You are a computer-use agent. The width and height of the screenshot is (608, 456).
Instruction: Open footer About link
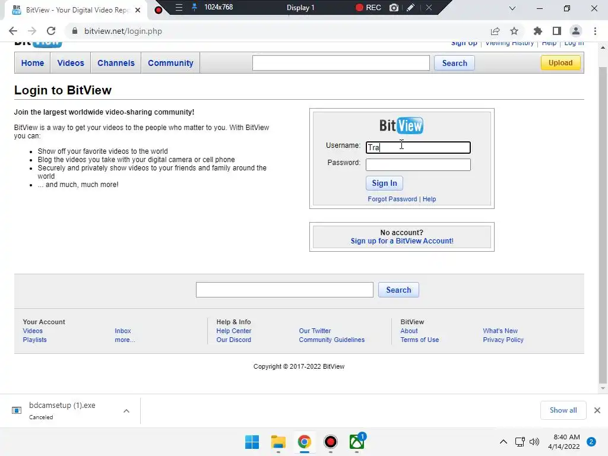[x=408, y=331]
